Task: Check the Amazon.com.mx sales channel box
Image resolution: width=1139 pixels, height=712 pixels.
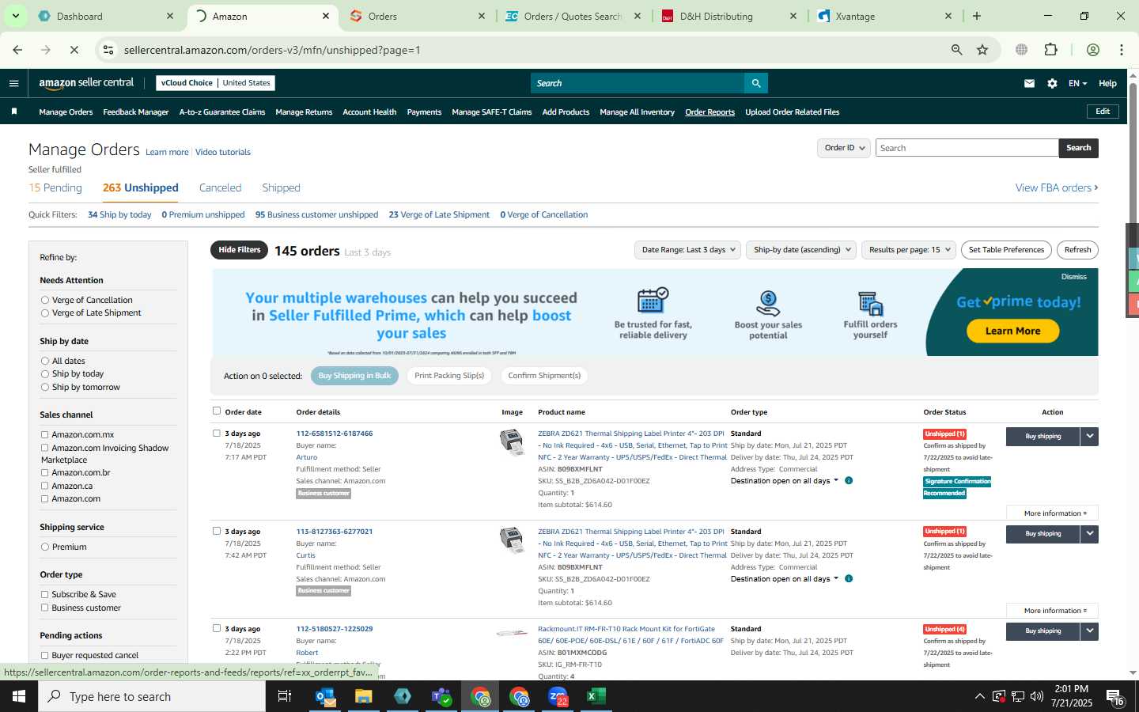Action: [45, 435]
